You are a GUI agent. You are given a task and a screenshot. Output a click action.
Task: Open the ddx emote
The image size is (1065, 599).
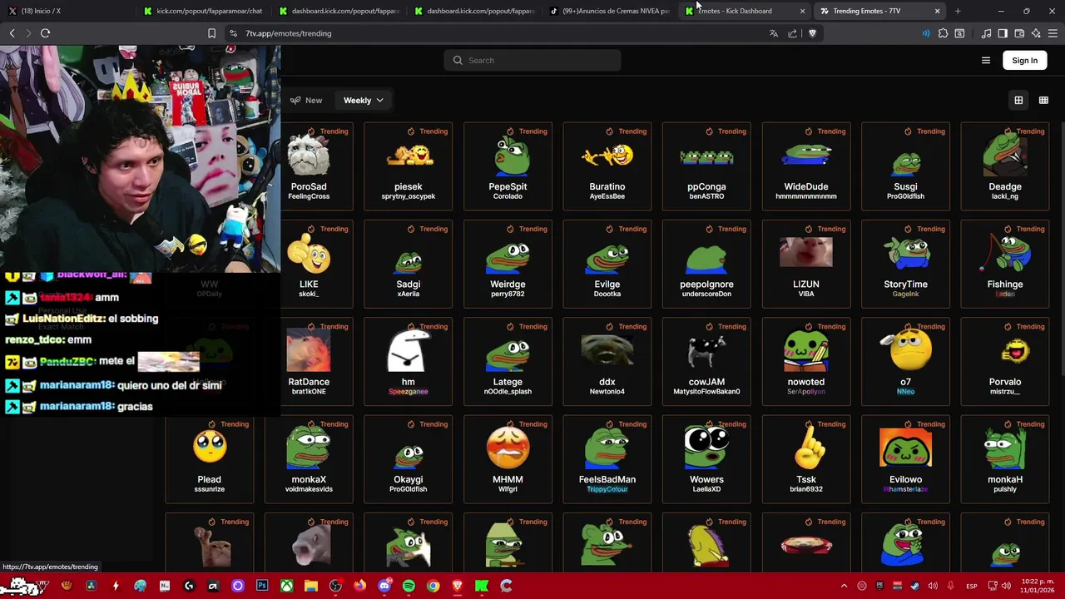(x=607, y=361)
